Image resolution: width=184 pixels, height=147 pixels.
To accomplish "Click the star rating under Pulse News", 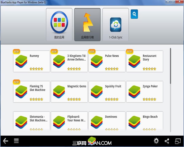I will tap(112, 69).
